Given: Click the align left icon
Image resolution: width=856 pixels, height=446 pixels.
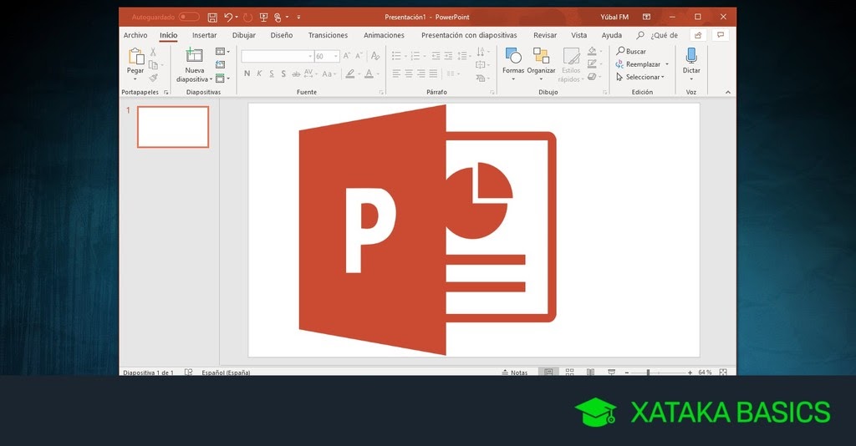Looking at the screenshot, I should click(396, 73).
